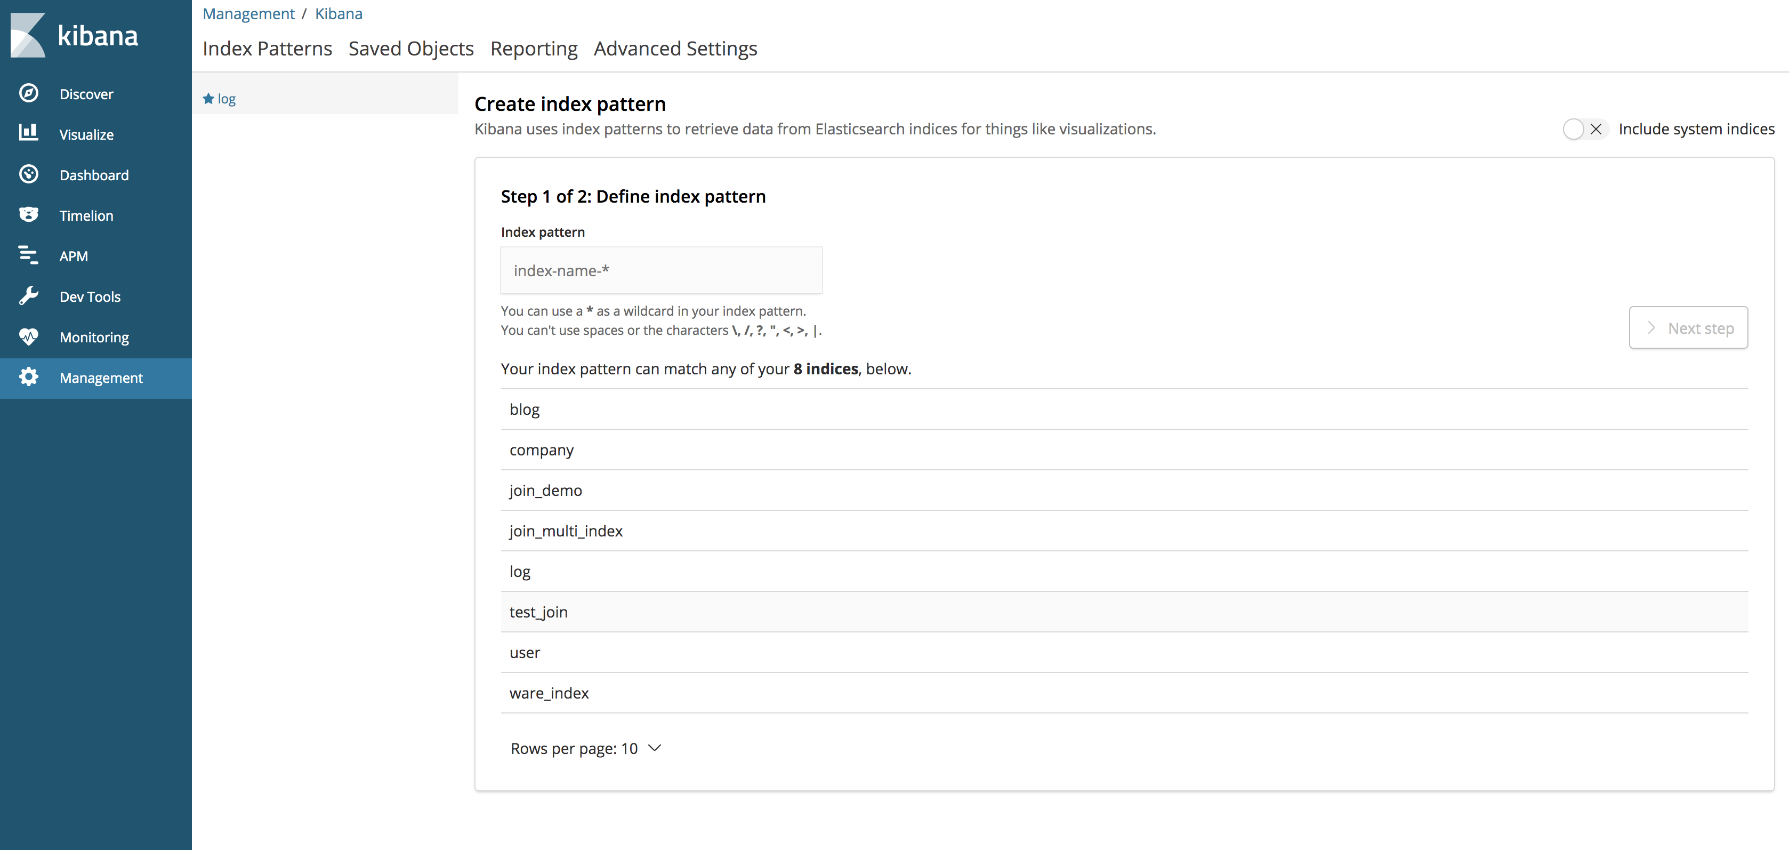Click the APM lines icon
Image resolution: width=1789 pixels, height=850 pixels.
click(x=28, y=255)
